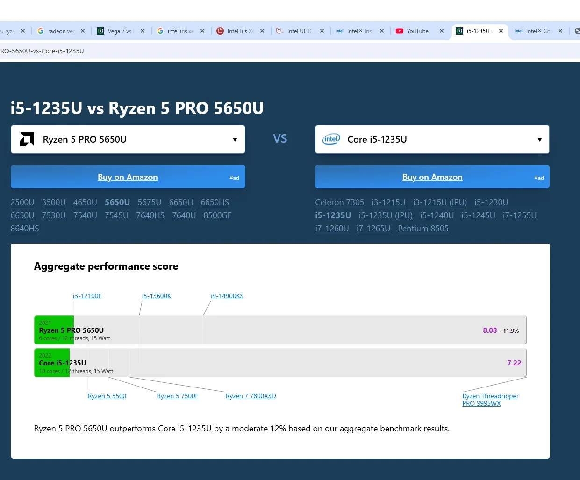This screenshot has height=480, width=580.
Task: Close the 'intel iris xe' tab
Action: [x=202, y=31]
